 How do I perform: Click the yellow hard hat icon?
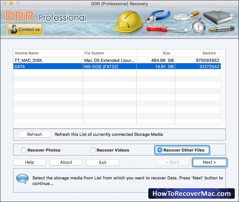point(129,22)
